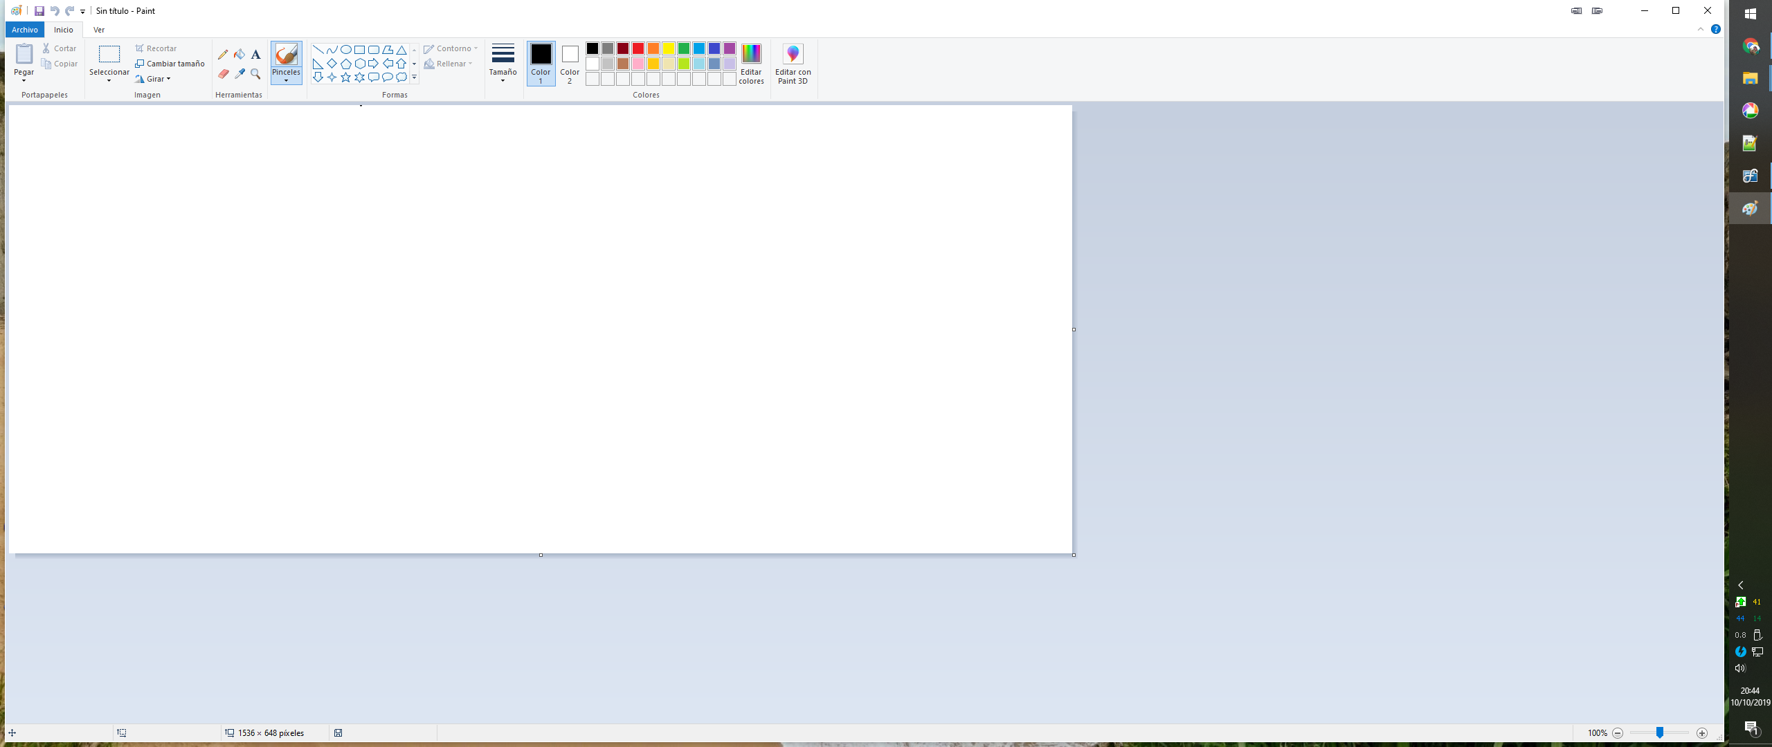Select the Pencil tool
Screen dimensions: 1772x747
[223, 54]
